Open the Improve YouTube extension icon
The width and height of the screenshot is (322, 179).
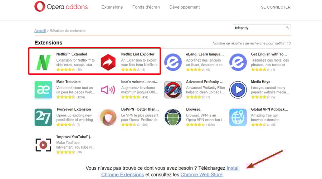pyautogui.click(x=43, y=145)
